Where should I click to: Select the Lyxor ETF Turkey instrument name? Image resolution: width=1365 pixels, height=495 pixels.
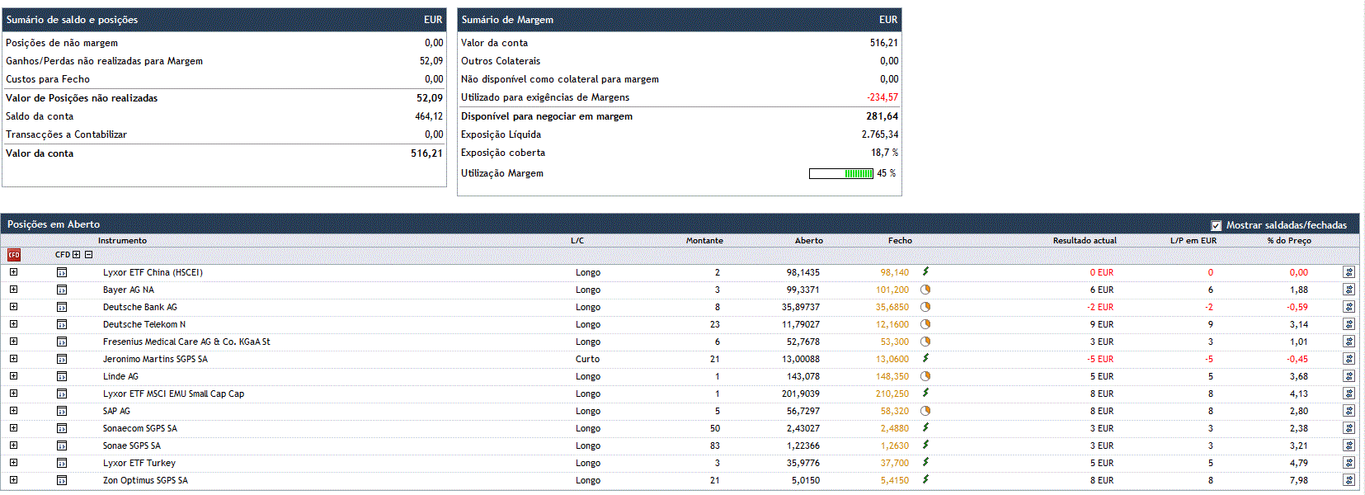coord(139,463)
